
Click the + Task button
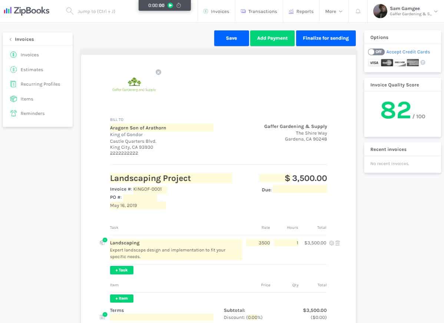pyautogui.click(x=122, y=270)
